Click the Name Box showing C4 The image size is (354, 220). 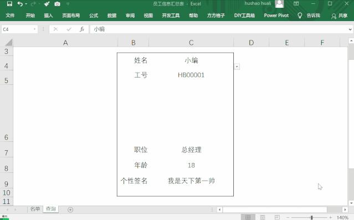click(x=17, y=29)
